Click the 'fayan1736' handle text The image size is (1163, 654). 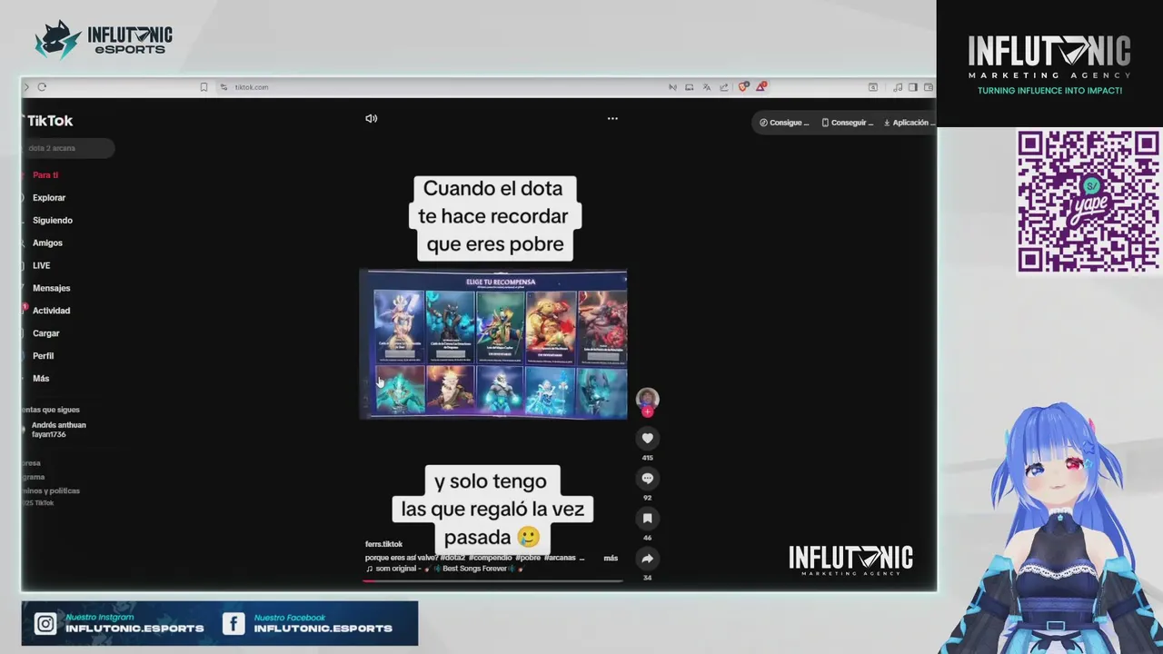coord(48,434)
